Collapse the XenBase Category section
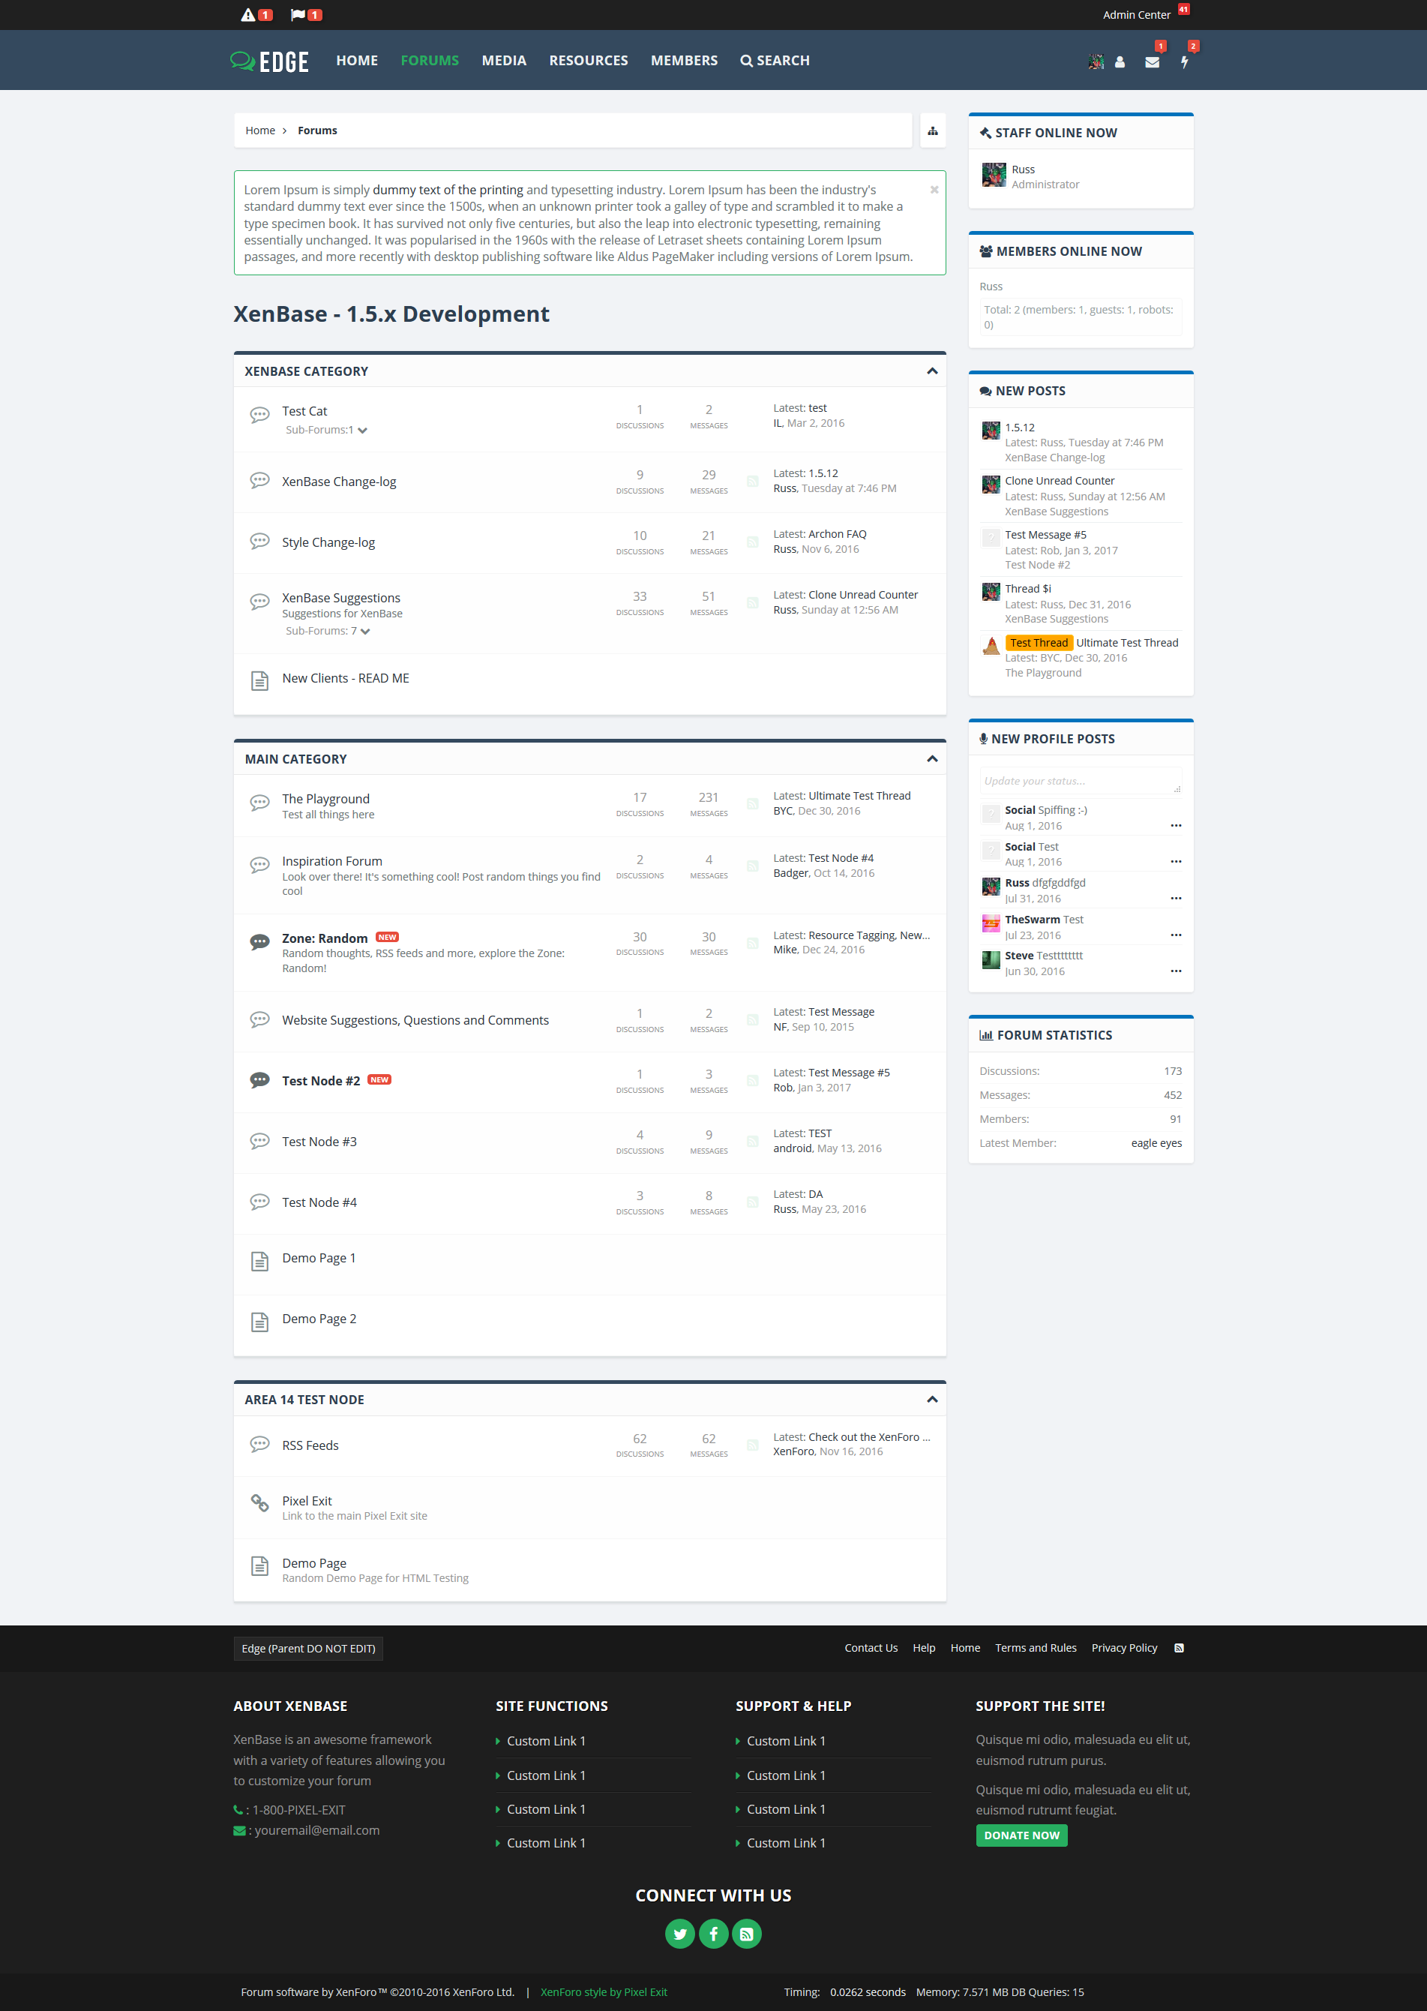This screenshot has width=1427, height=2011. tap(931, 371)
